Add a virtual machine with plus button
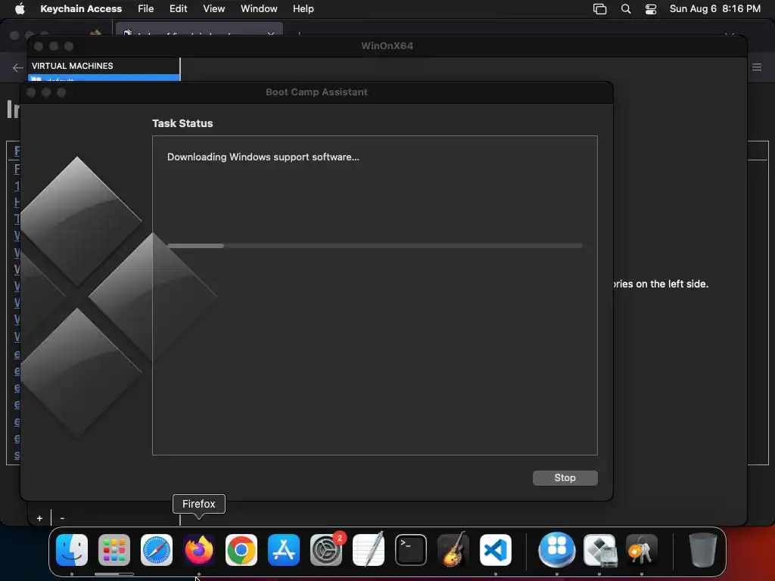The height and width of the screenshot is (581, 775). click(39, 518)
